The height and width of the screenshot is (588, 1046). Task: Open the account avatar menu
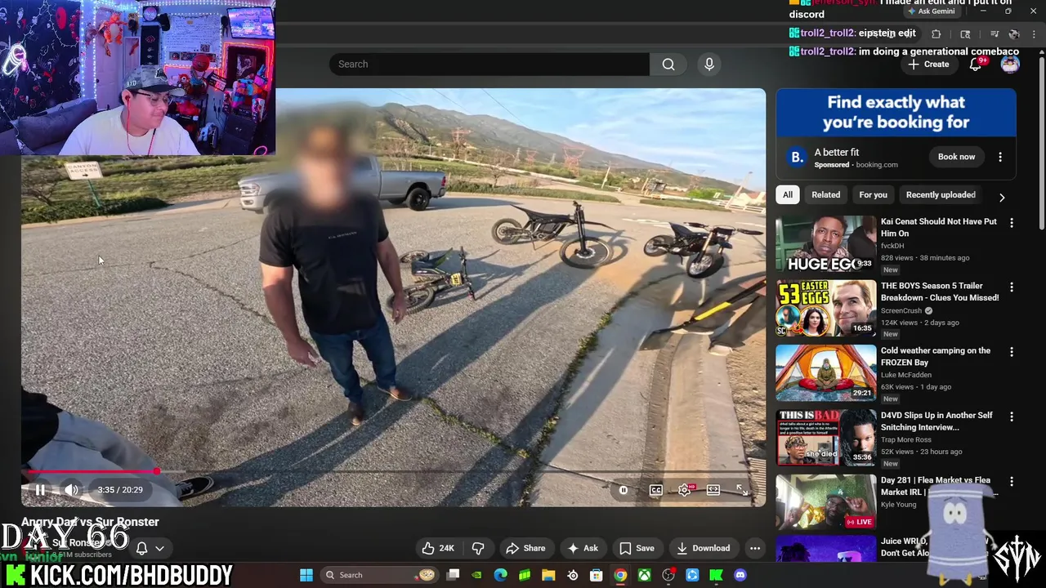coord(1010,65)
